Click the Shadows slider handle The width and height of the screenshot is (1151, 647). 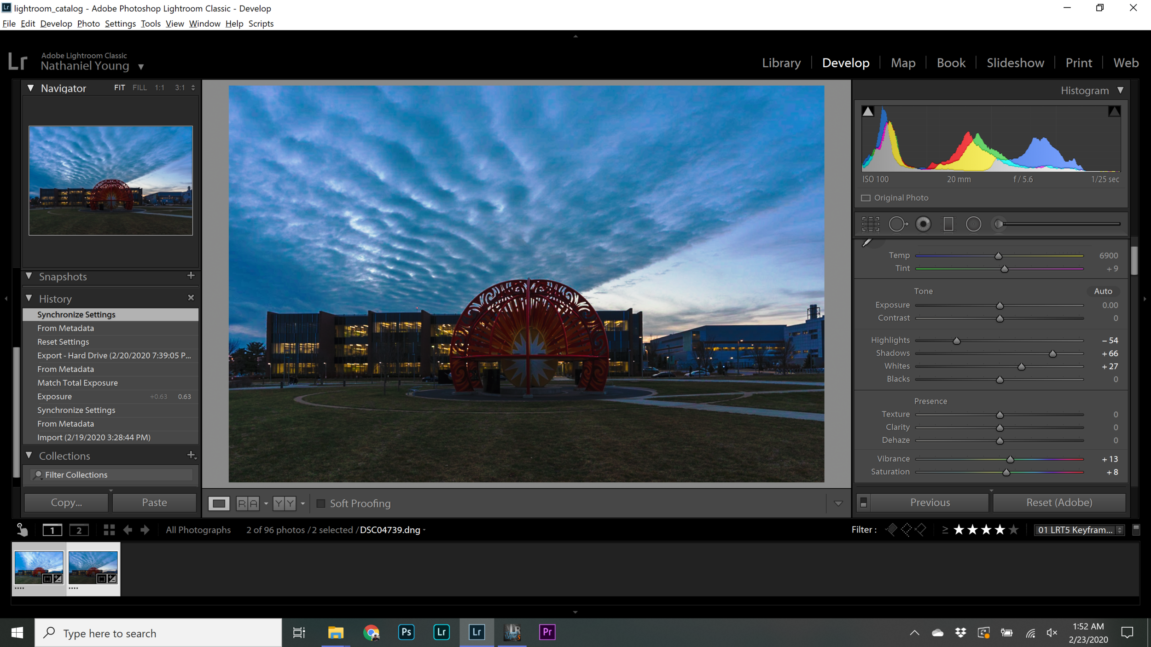1052,354
